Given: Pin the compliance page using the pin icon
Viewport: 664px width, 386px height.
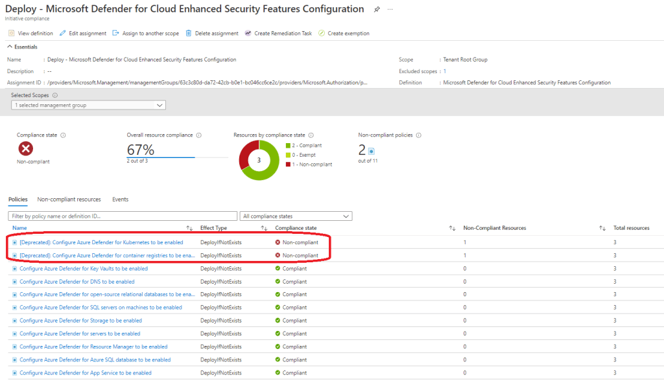Looking at the screenshot, I should [377, 8].
